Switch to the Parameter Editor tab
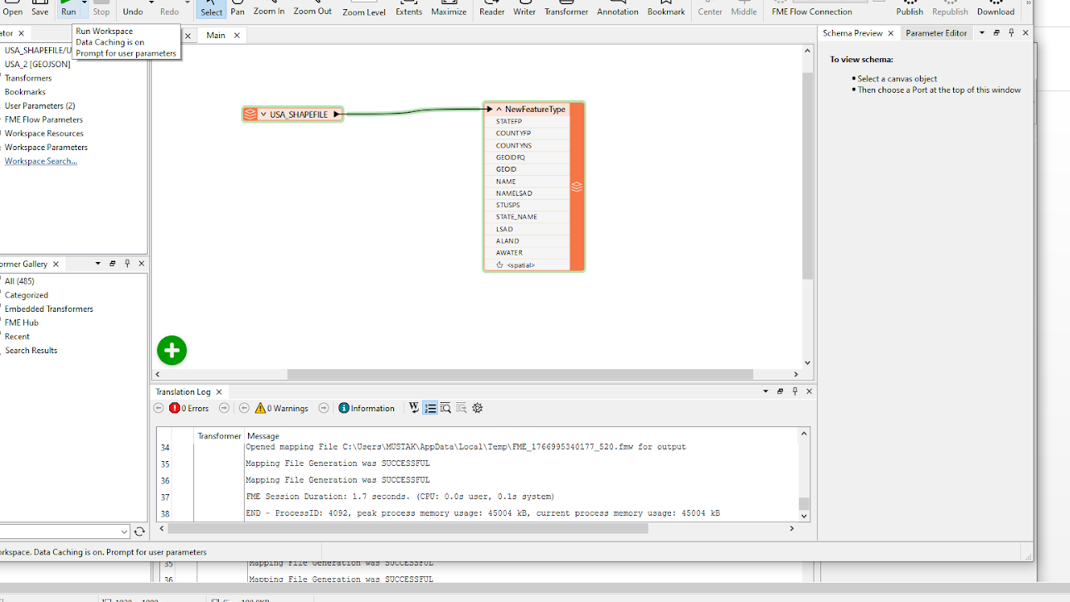The width and height of the screenshot is (1070, 602). (x=936, y=33)
